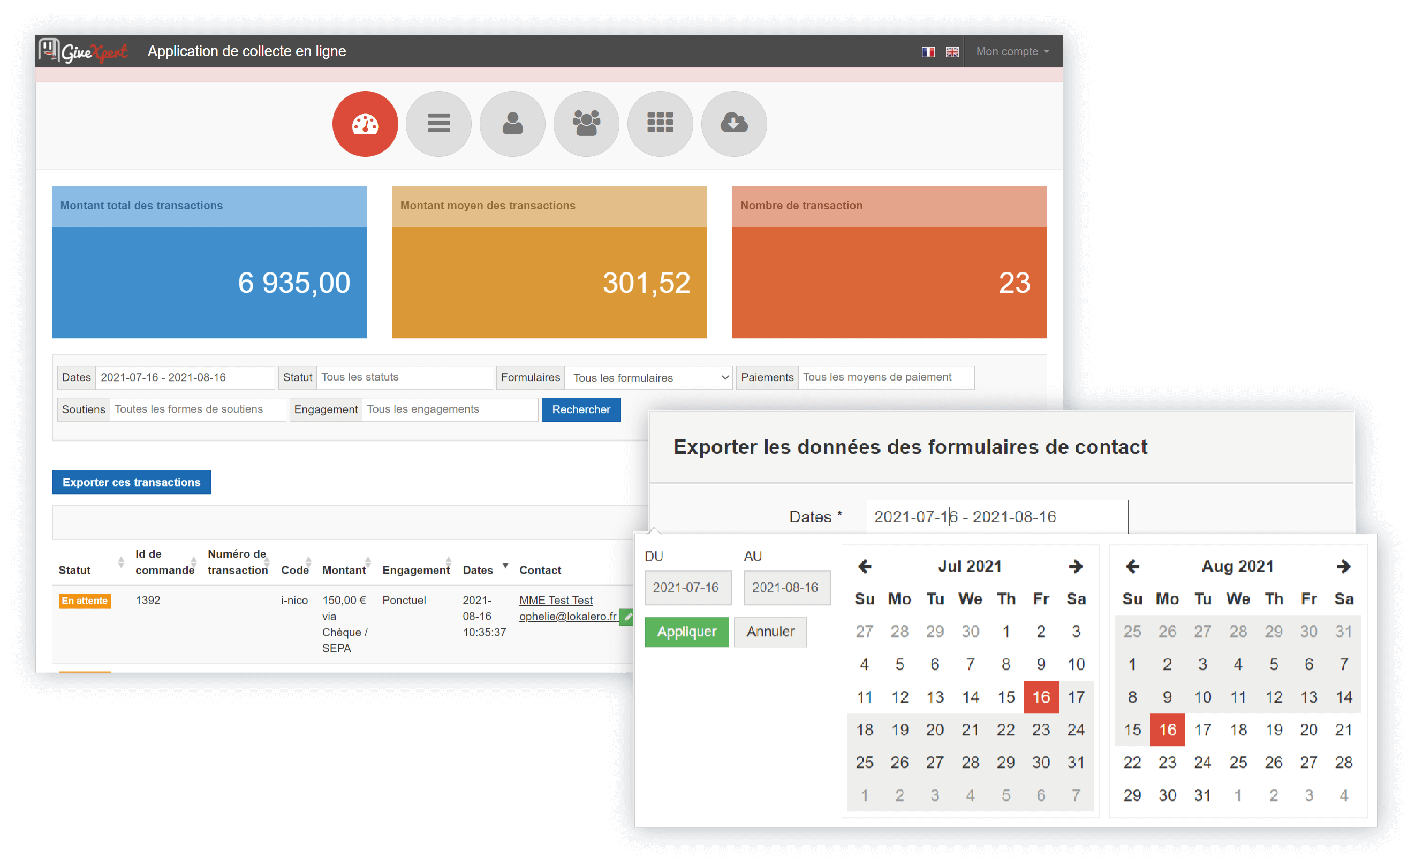Open the Engagement filter field
The width and height of the screenshot is (1423, 866).
(x=450, y=409)
